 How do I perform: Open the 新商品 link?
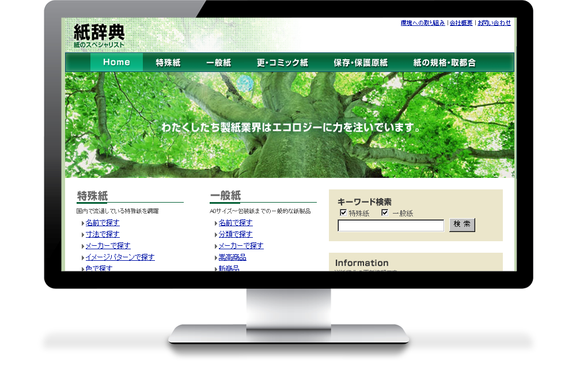click(x=229, y=268)
